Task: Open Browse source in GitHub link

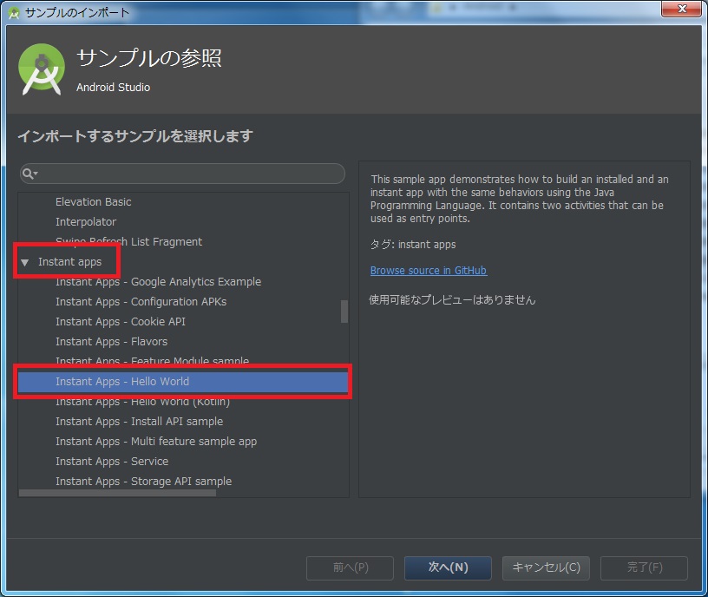Action: click(429, 271)
